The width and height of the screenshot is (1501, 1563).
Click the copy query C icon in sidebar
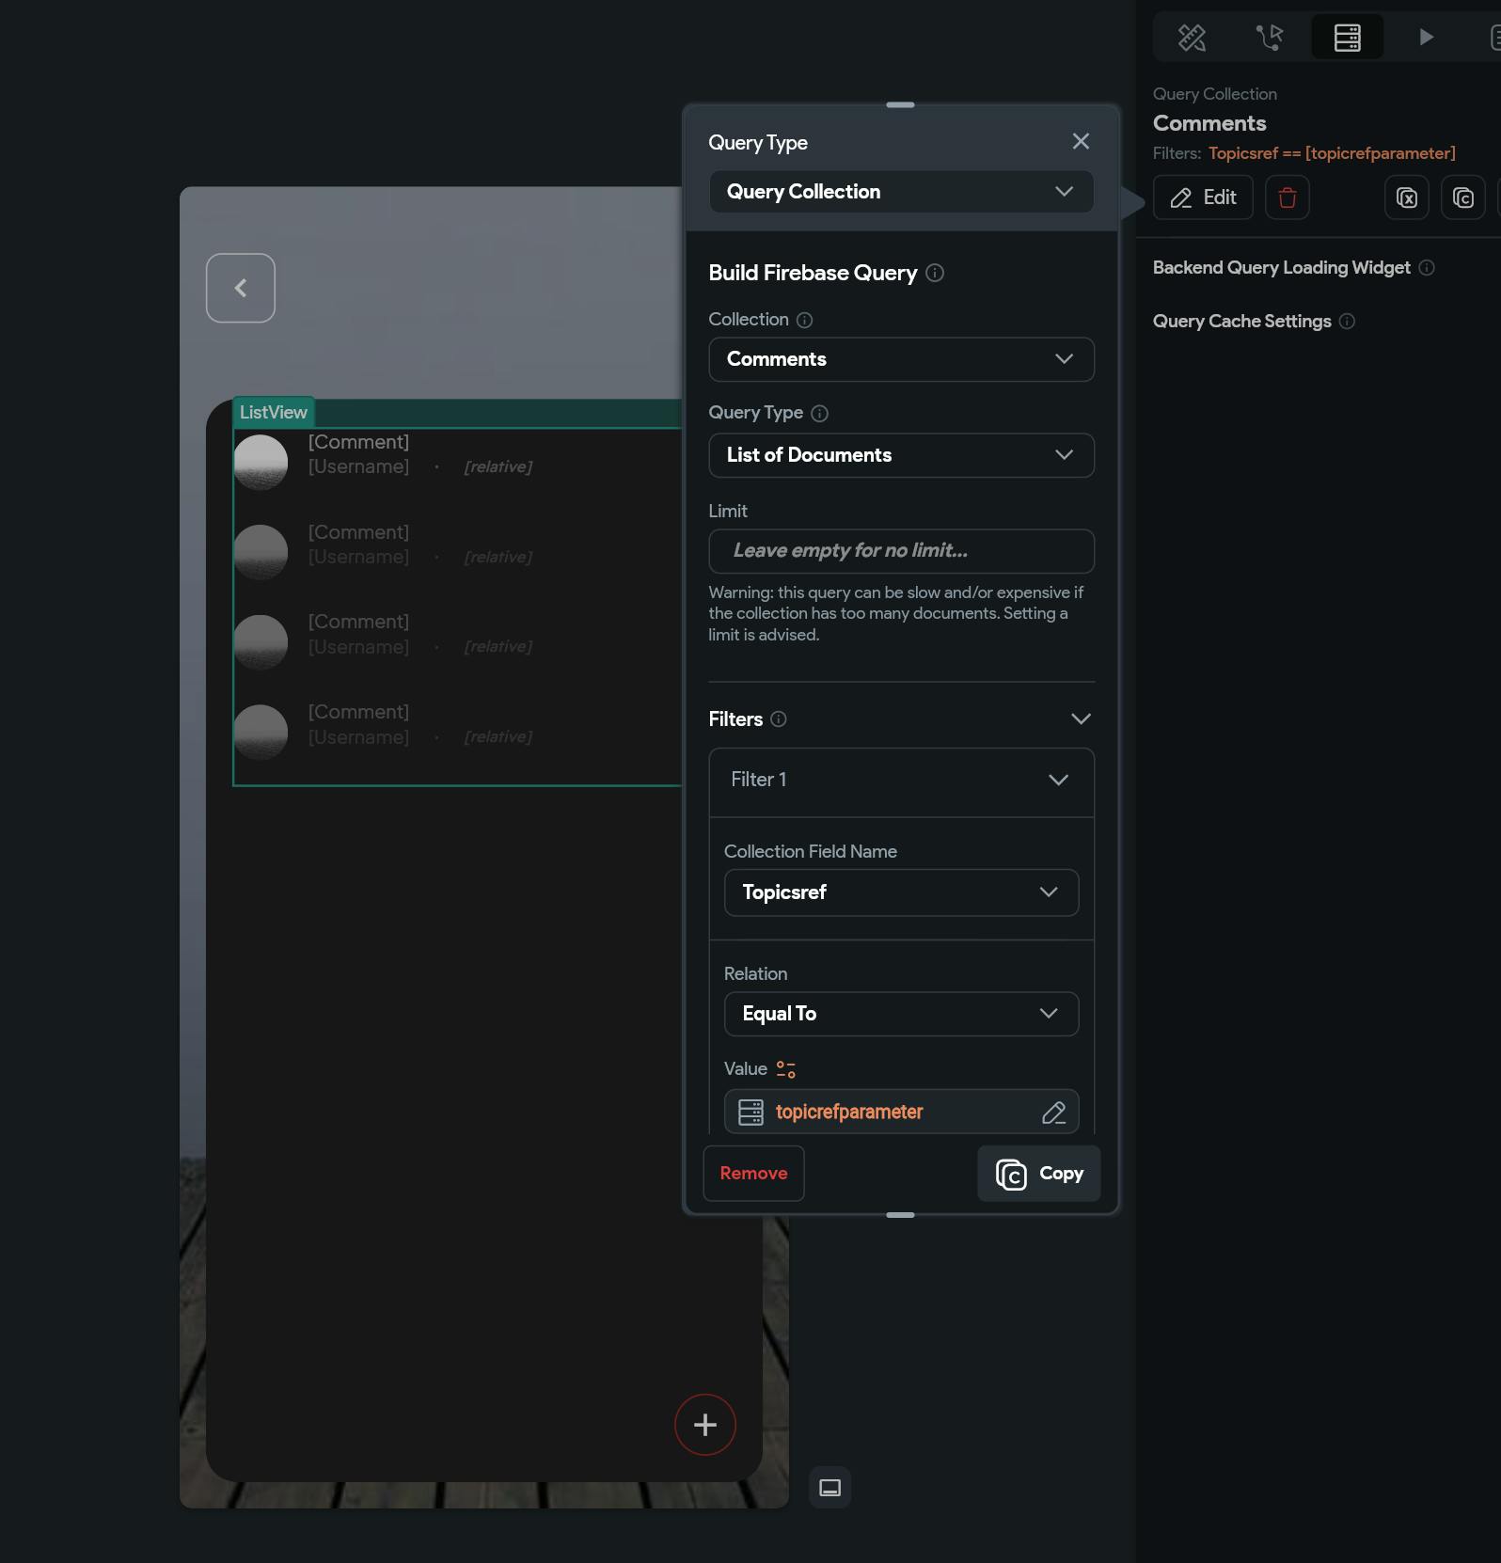coord(1462,197)
